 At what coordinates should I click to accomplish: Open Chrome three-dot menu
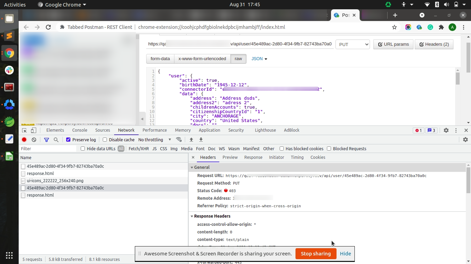point(463,27)
